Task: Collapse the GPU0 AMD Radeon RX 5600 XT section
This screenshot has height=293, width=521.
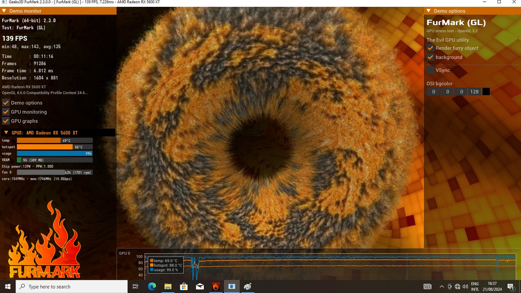Action: tap(6, 133)
